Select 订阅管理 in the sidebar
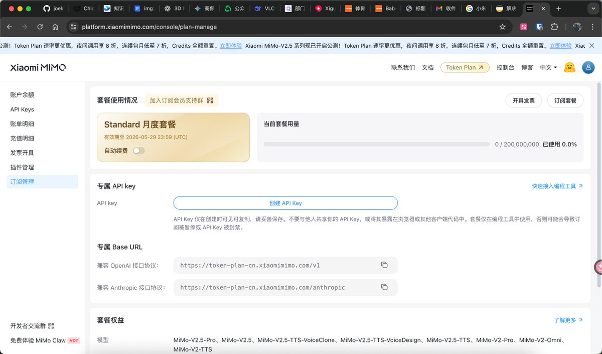 click(43, 182)
